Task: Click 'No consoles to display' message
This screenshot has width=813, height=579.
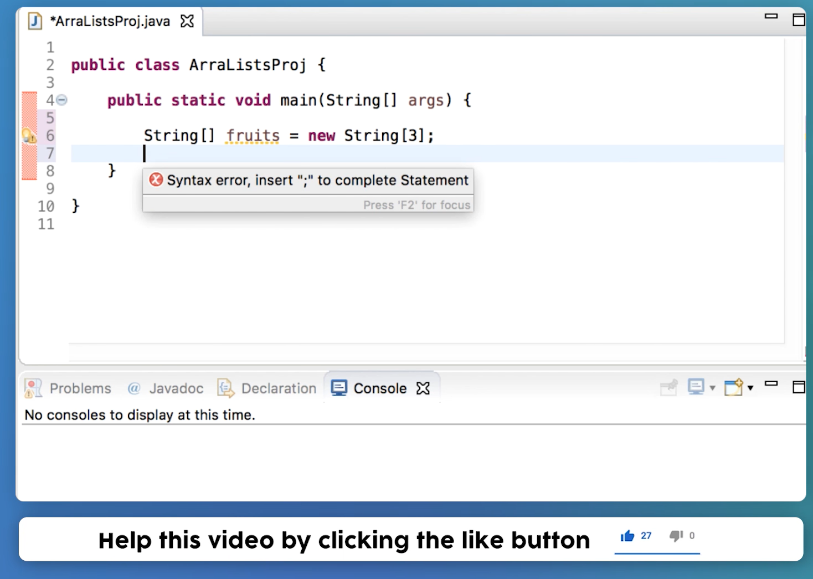Action: coord(140,415)
